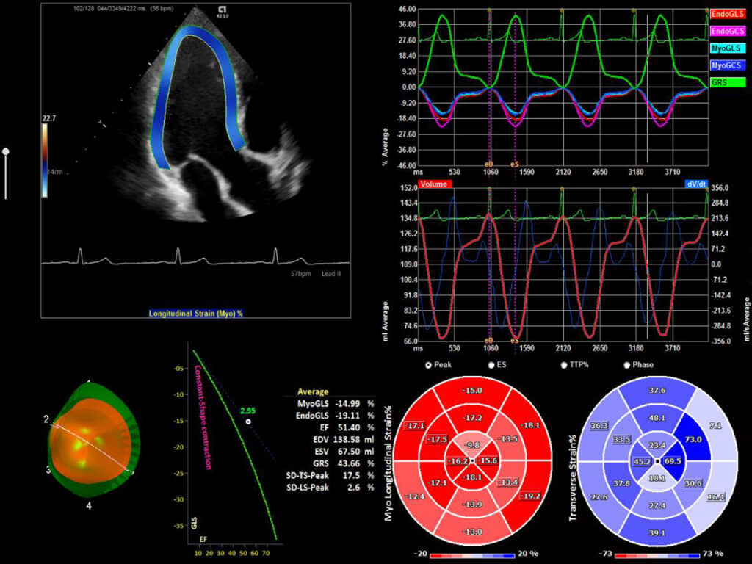752x564 pixels.
Task: Switch display to ES mode
Action: [491, 364]
